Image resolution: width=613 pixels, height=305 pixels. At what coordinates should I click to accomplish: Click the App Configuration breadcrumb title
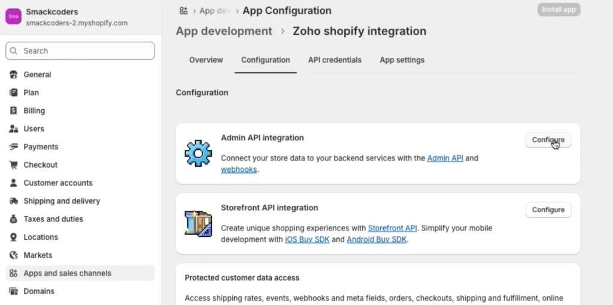287,11
